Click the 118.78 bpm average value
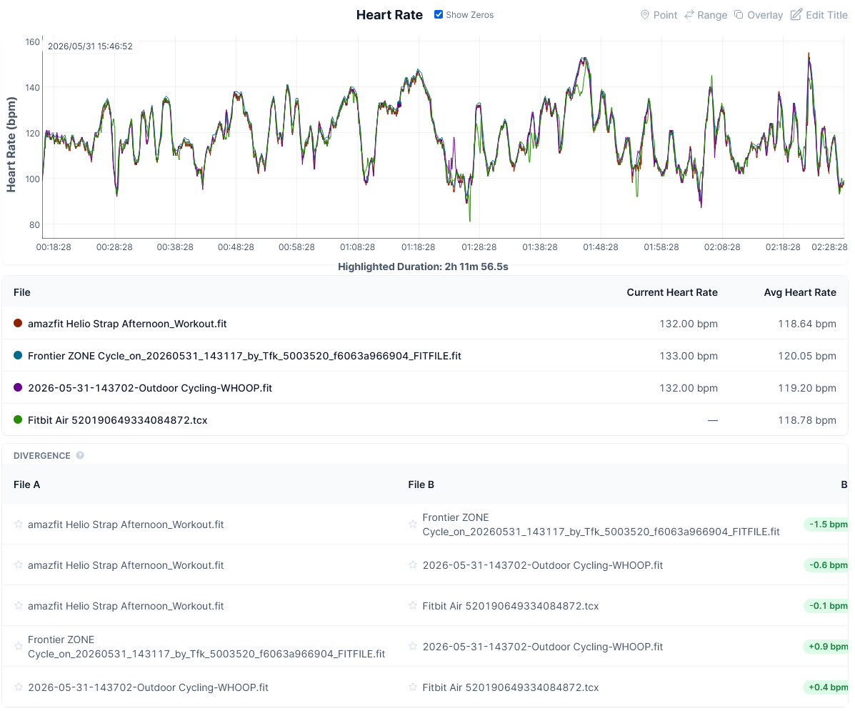 [x=807, y=420]
